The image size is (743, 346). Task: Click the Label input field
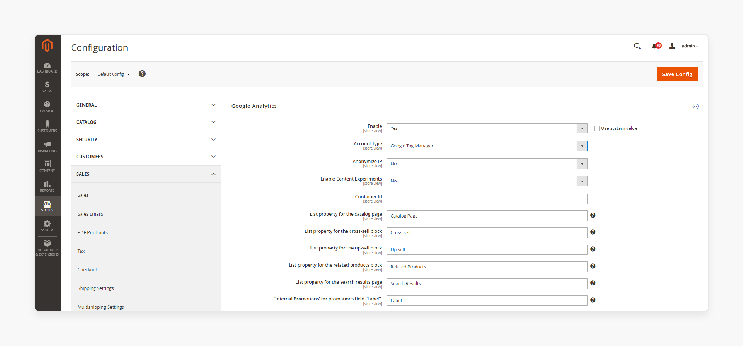(487, 301)
